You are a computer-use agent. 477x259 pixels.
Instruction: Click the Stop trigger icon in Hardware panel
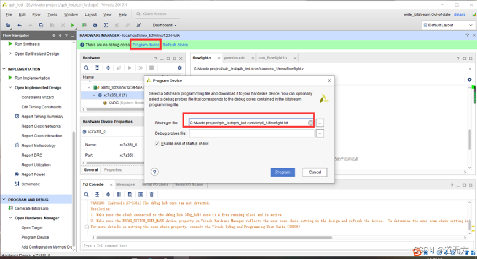coord(152,68)
